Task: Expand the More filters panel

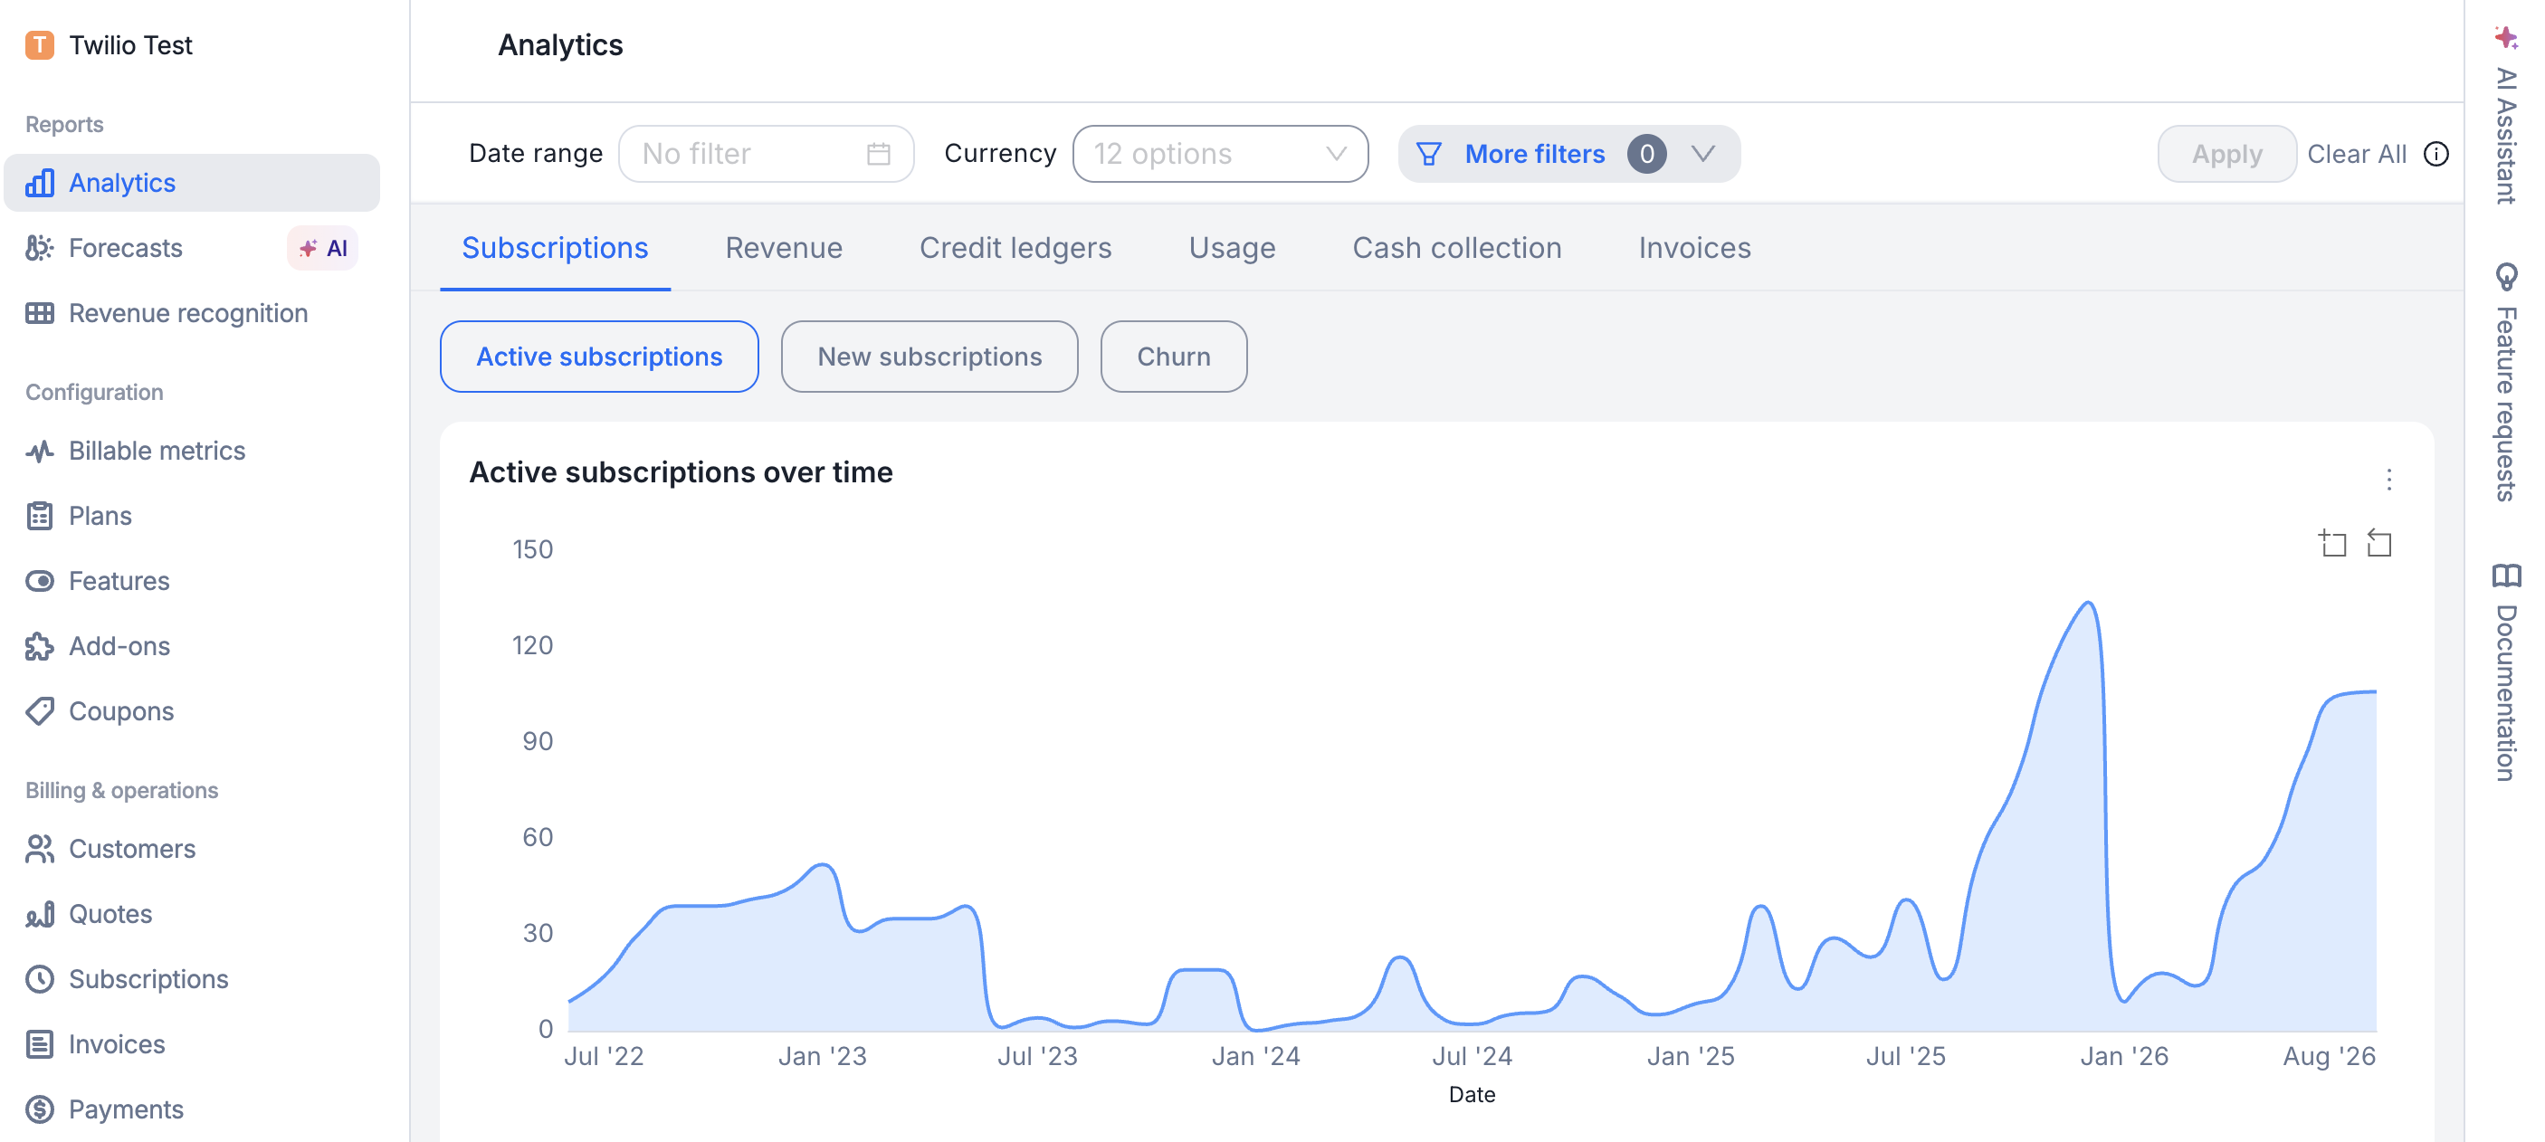Action: pyautogui.click(x=1568, y=154)
